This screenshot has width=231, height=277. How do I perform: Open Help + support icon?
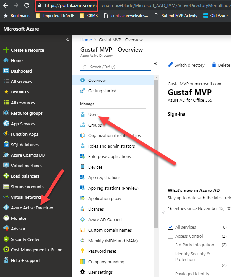[6, 260]
